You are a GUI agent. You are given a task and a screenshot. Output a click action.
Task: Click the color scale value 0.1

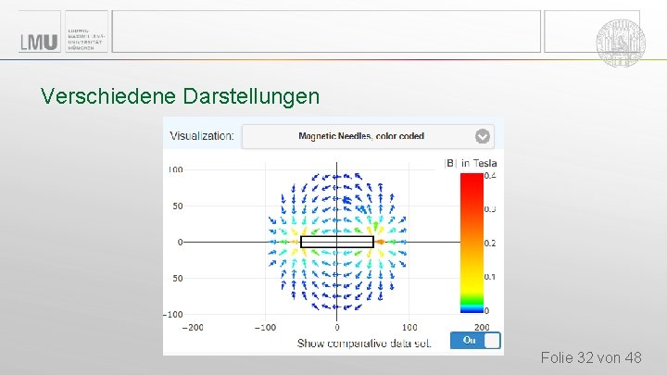coord(490,277)
